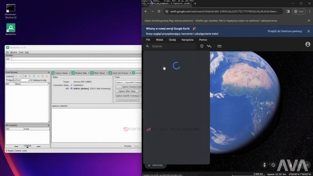This screenshot has height=176, width=313.
Task: Open the Tools menu in RenderDoc
Action: [x=21, y=52]
